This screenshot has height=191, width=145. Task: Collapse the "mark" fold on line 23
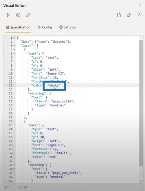pyautogui.click(x=14, y=125)
